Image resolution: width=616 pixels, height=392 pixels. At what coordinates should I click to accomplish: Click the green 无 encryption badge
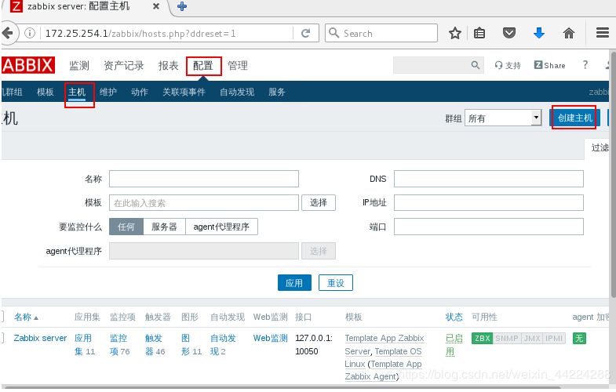click(579, 338)
